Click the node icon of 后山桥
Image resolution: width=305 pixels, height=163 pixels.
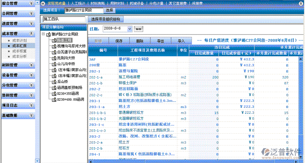54,81
